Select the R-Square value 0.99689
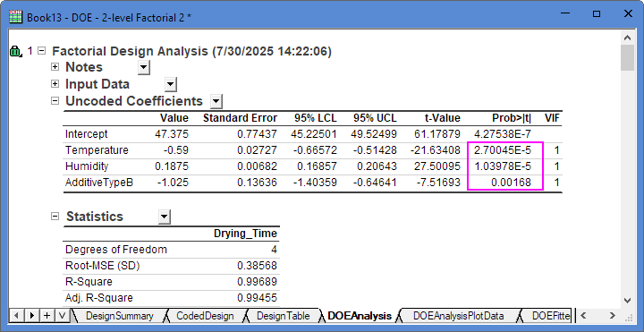 (257, 282)
